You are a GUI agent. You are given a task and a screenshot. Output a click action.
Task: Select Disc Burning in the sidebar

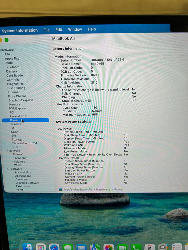(16, 88)
